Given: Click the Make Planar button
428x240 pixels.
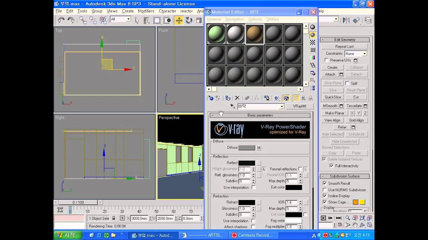Looking at the screenshot, I should (335, 113).
